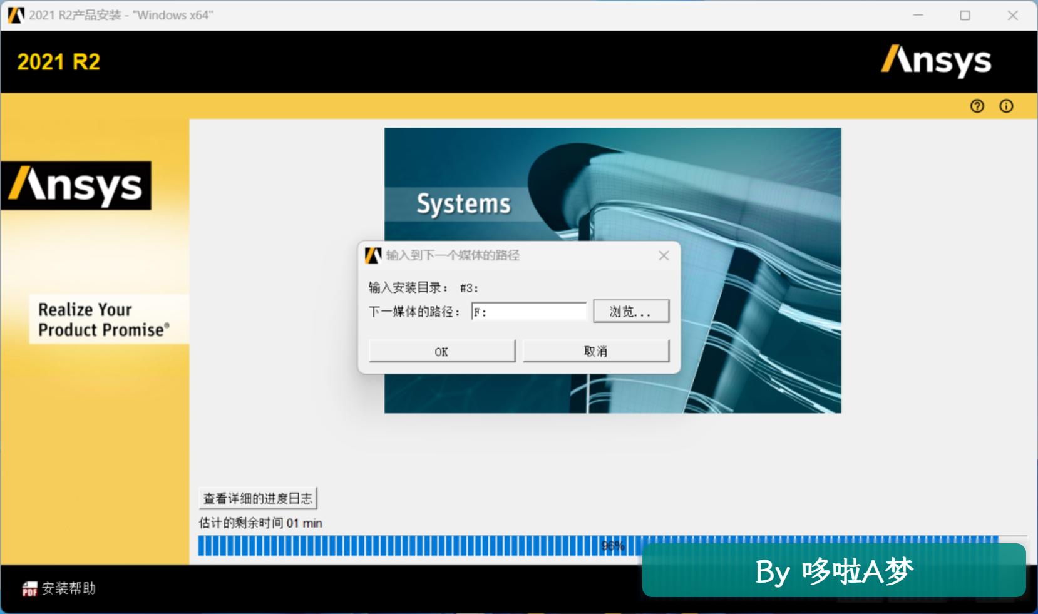Viewport: 1038px width, 614px height.
Task: Click the installation progress bar
Action: click(x=612, y=546)
